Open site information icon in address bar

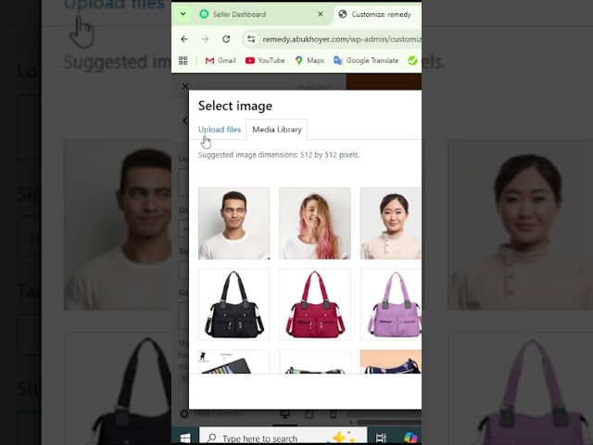251,39
